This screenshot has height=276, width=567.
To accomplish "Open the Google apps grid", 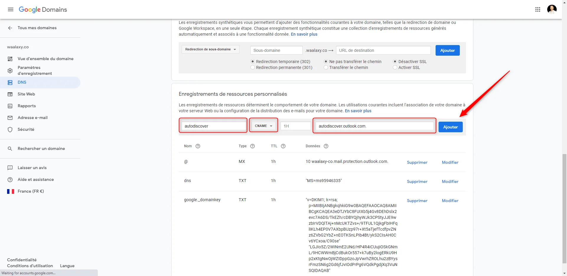I will tap(538, 9).
